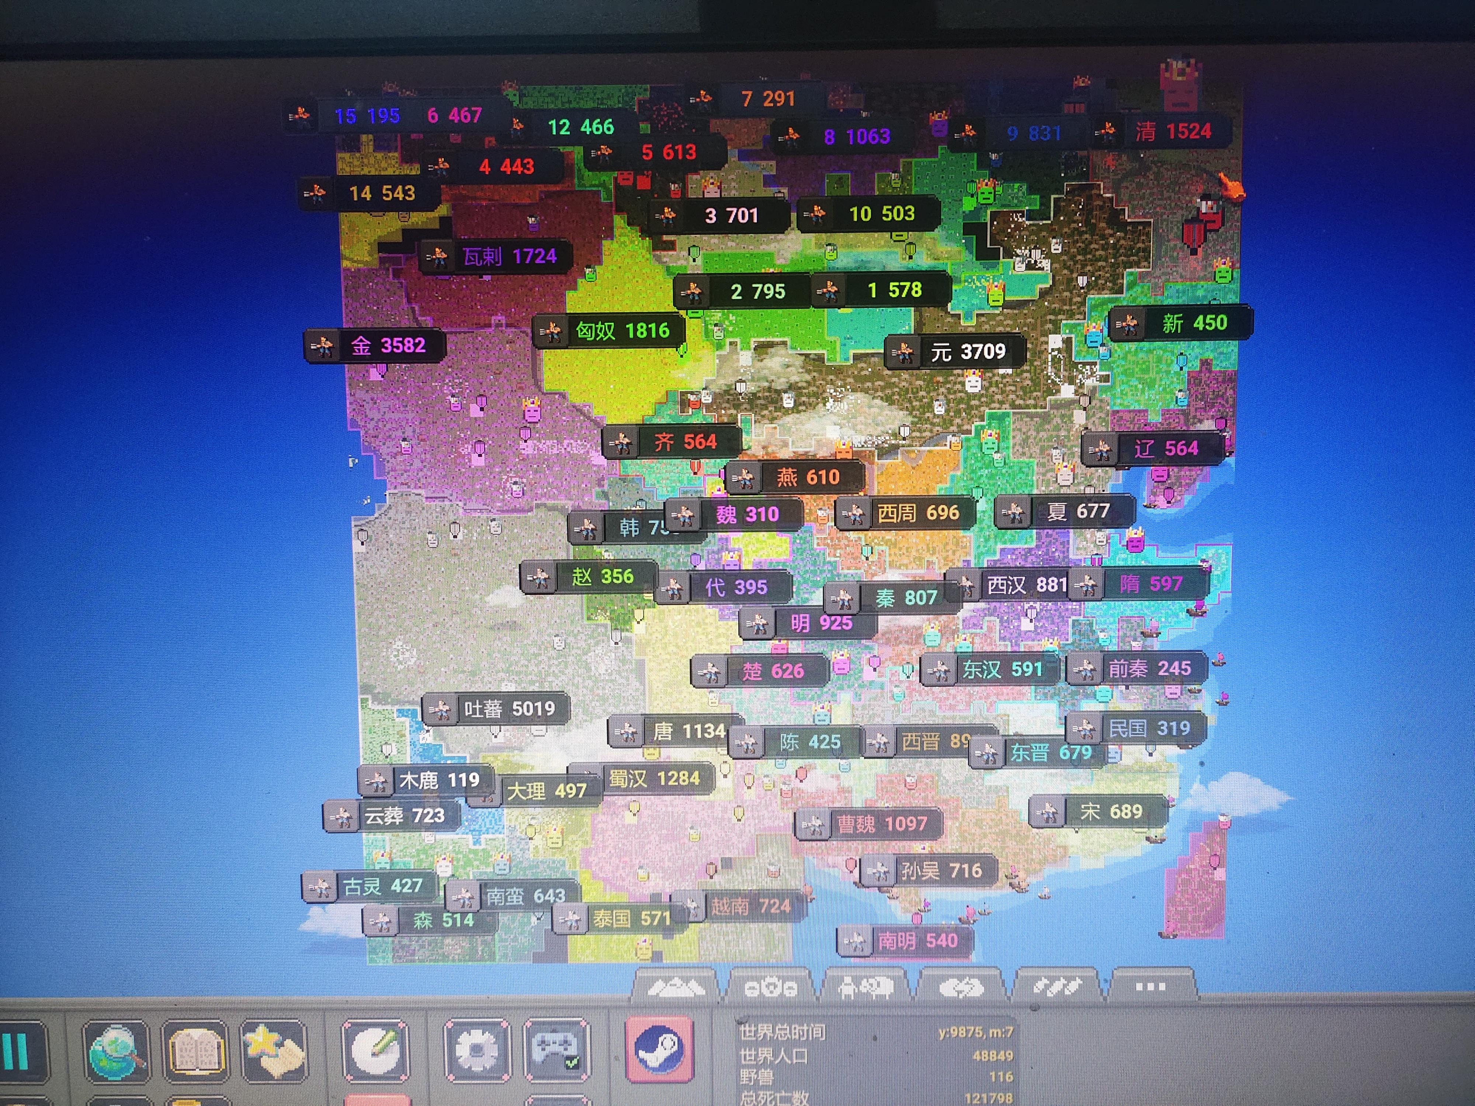1475x1106 pixels.
Task: Open the Steam workshop button
Action: click(659, 1050)
